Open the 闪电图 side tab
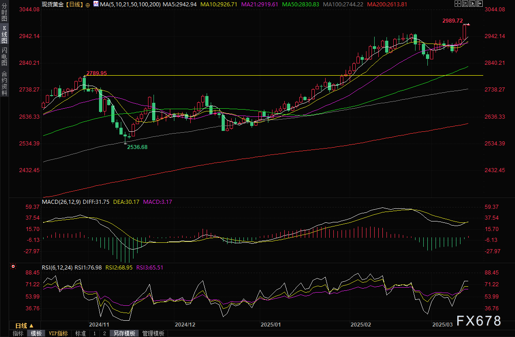This screenshot has width=515, height=337. (4, 57)
